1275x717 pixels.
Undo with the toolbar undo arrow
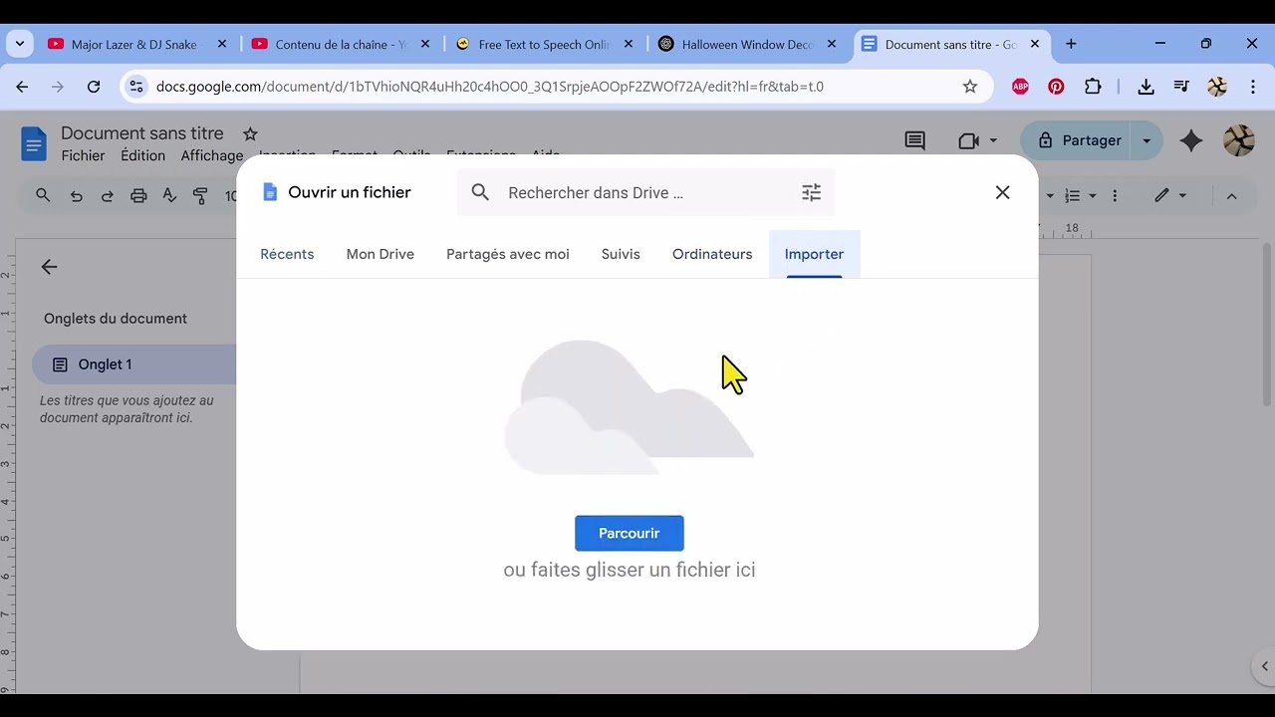click(x=77, y=196)
